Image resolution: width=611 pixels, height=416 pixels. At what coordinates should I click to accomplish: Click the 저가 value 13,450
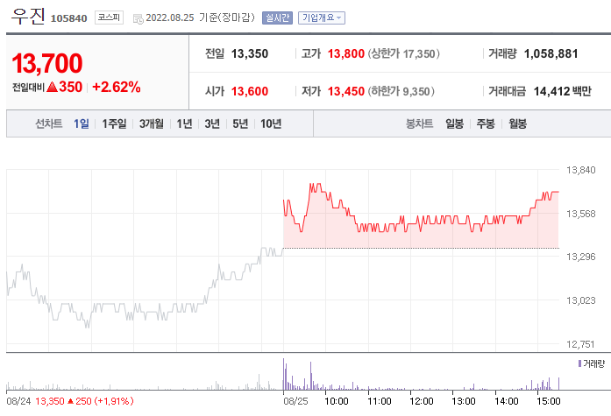pos(346,91)
